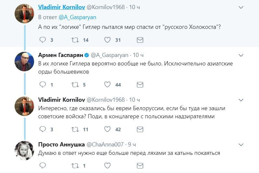
Task: Click Армен Гаспарян's profile photo
Action: [24, 61]
